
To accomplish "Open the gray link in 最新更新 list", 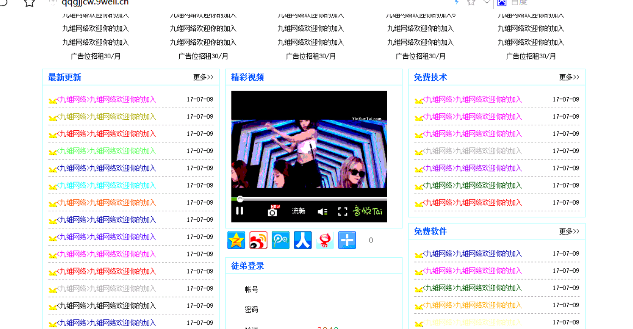I will coord(106,289).
